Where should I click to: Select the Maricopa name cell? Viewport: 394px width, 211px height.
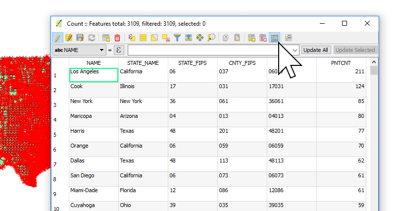tap(94, 119)
